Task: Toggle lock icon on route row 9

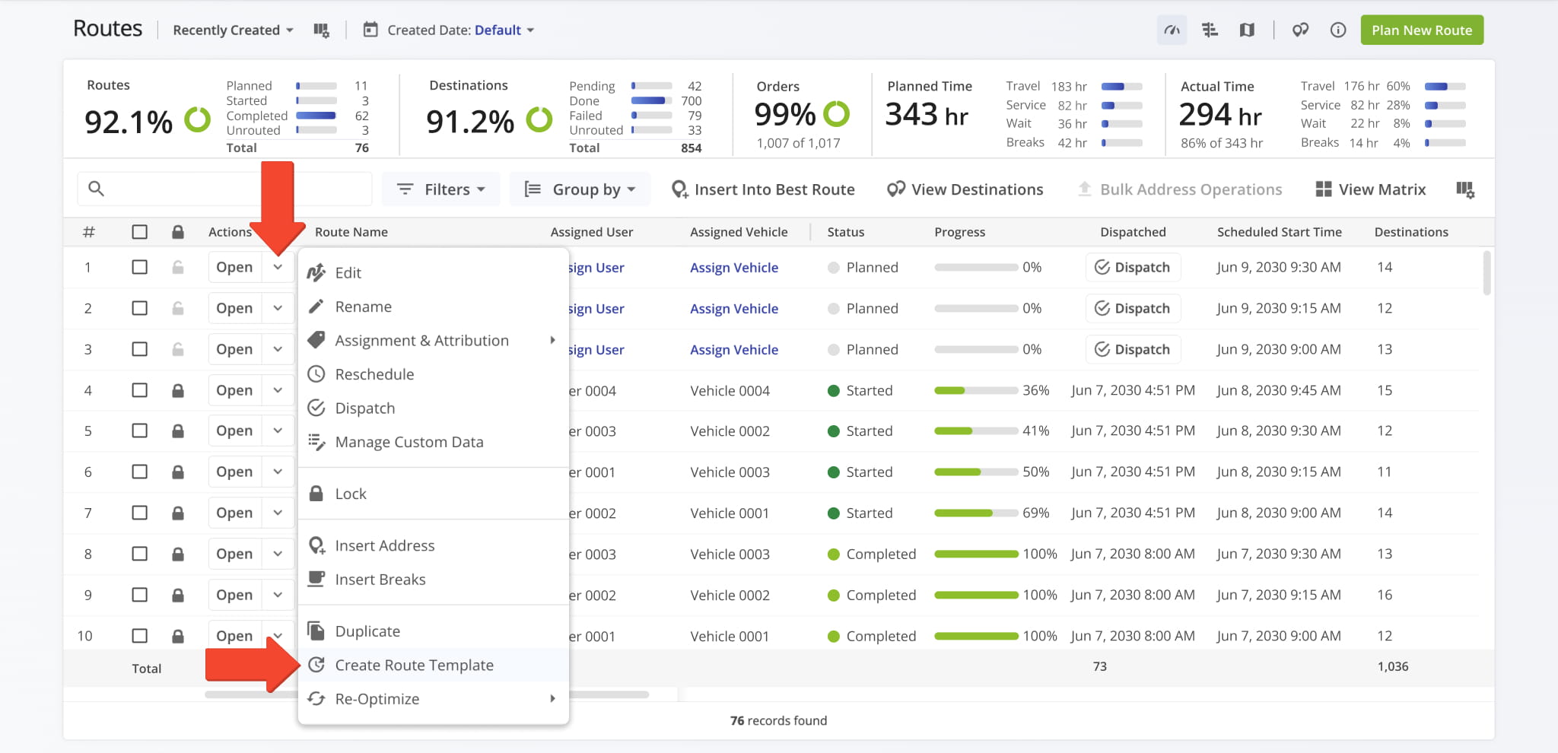Action: pos(178,595)
